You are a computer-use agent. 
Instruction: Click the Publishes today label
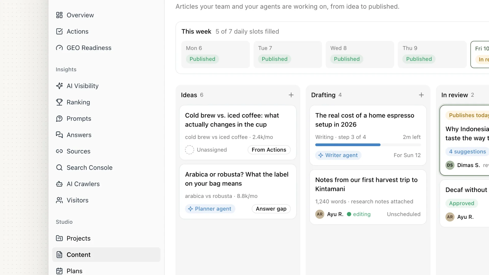tap(467, 115)
